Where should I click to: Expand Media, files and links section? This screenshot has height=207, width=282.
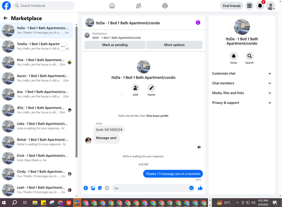(242, 93)
